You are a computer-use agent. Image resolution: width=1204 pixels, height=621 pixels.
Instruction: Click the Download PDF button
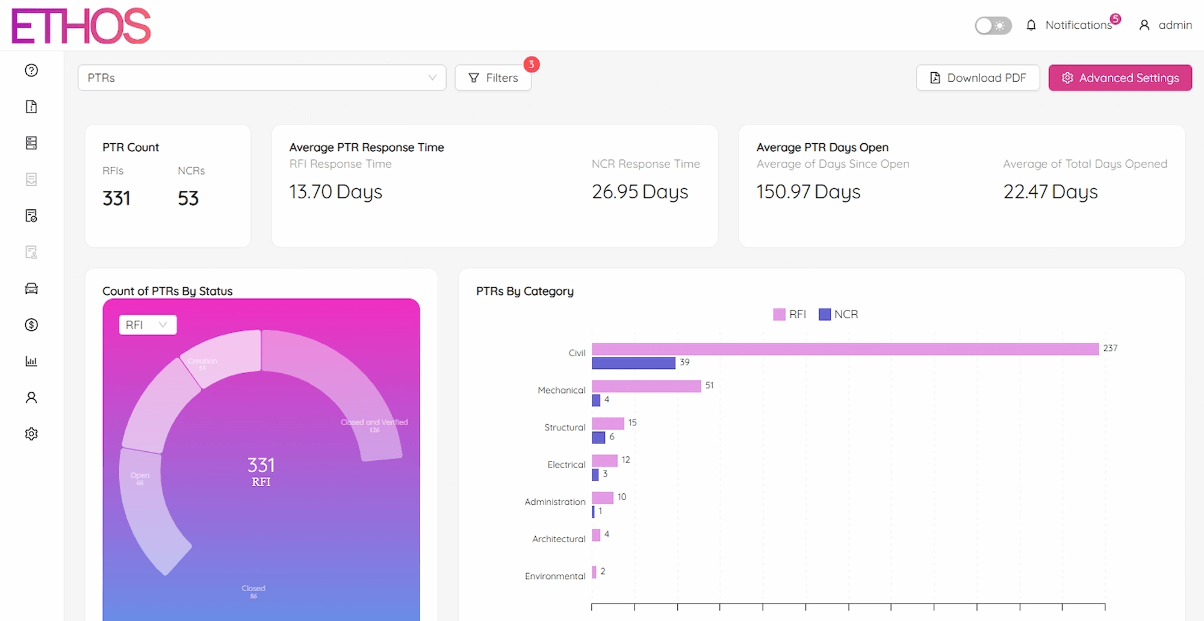(x=978, y=77)
